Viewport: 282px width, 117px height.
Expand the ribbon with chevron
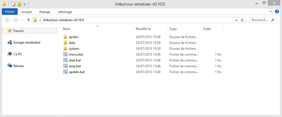pyautogui.click(x=271, y=12)
